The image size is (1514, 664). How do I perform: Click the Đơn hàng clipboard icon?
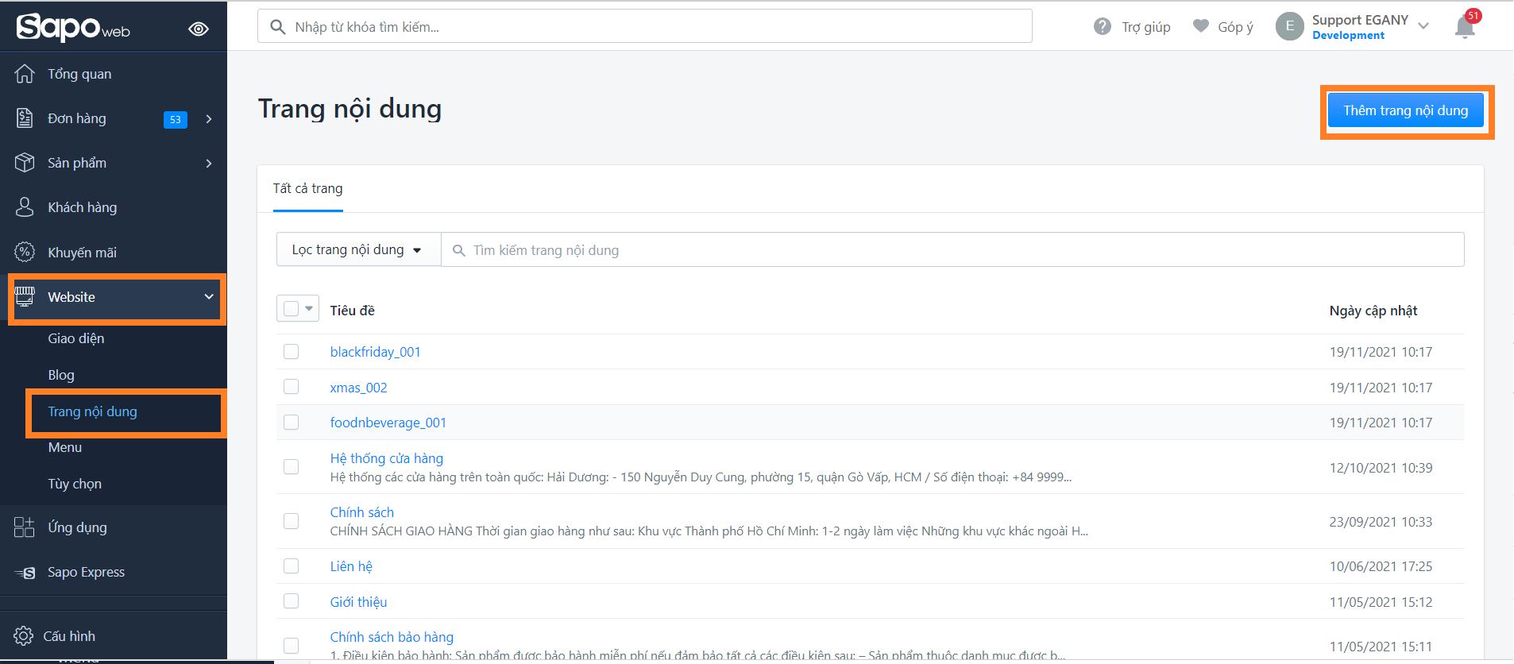[x=25, y=118]
